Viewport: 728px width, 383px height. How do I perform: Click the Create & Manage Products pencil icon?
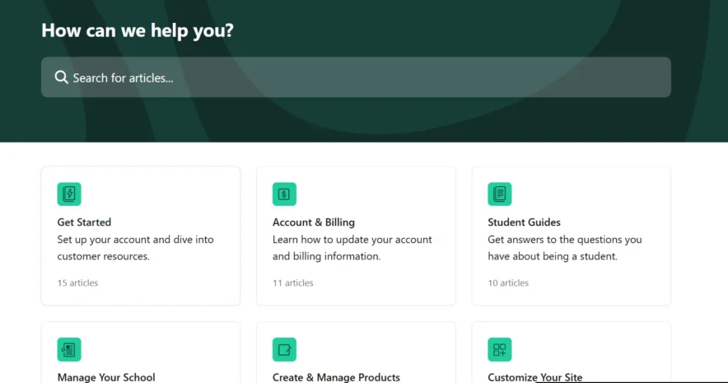284,349
